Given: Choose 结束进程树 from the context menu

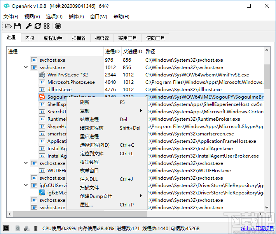Looking at the screenshot, I should [107, 128].
